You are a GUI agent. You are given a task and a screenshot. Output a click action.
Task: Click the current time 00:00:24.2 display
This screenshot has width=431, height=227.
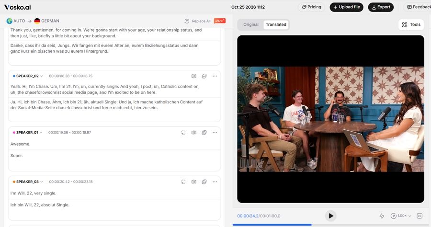click(x=248, y=216)
